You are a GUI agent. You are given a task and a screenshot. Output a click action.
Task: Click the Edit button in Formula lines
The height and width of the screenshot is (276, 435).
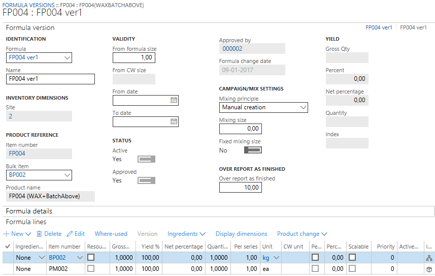coord(76,234)
